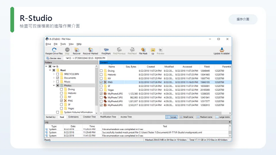Click the NY folder icon in Content list
Viewport: 276px width, 155px height.
click(x=105, y=78)
